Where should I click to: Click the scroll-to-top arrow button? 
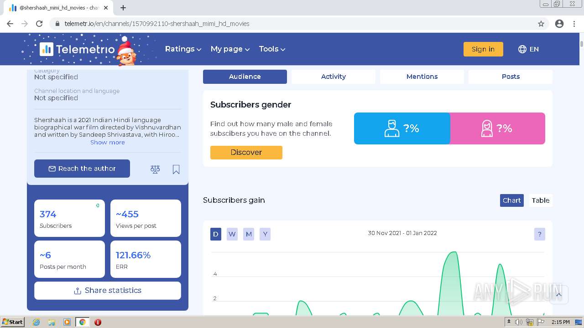tap(559, 295)
